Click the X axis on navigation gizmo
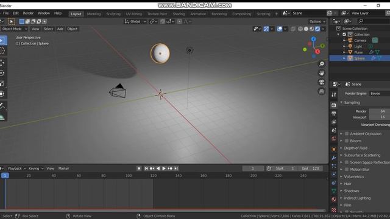 (317, 52)
